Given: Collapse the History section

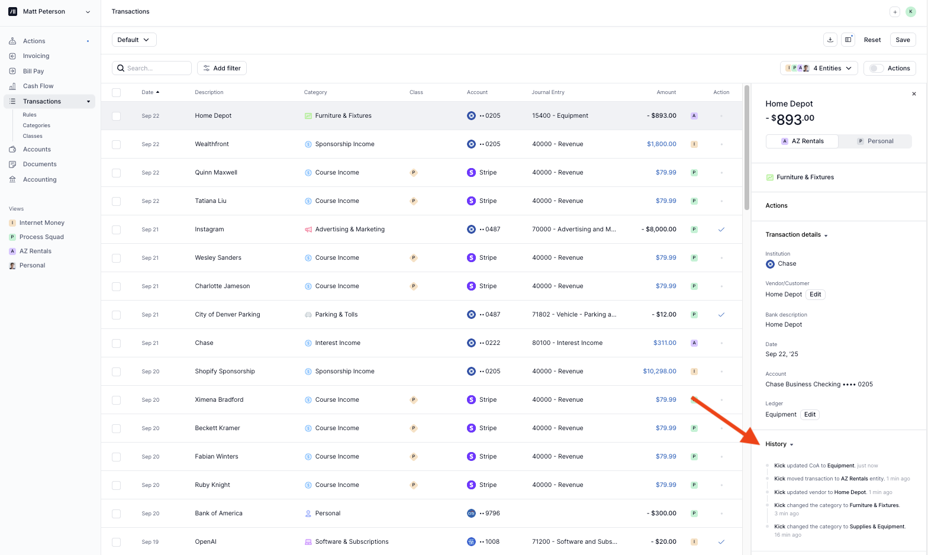Looking at the screenshot, I should tap(779, 444).
